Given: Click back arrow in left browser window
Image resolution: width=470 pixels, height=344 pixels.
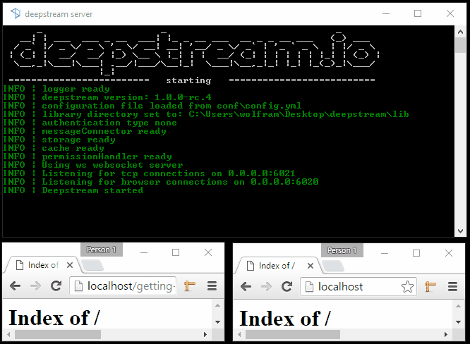Looking at the screenshot, I should click(15, 286).
